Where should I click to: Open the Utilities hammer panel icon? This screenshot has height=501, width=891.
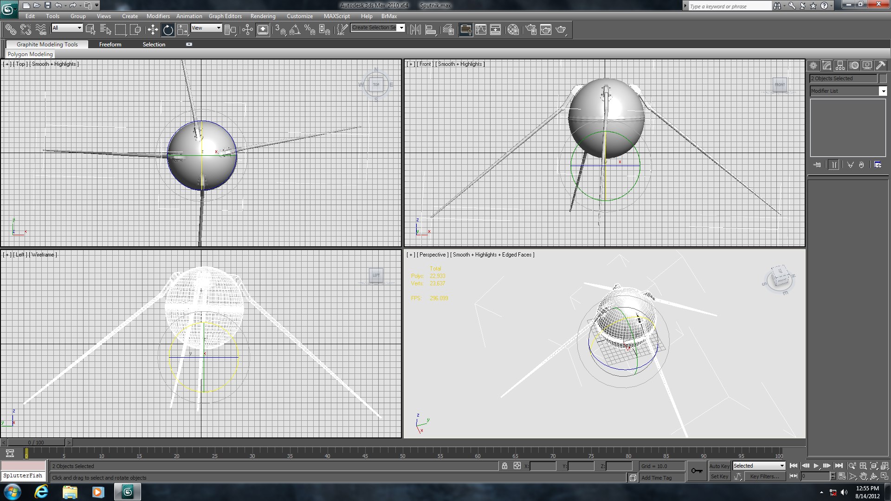(880, 66)
